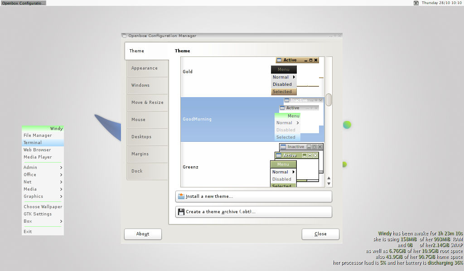
Task: Select the Greenz theme preview
Action: (204, 167)
